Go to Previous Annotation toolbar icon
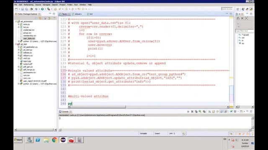The height and width of the screenshot is (150, 268). [73, 9]
